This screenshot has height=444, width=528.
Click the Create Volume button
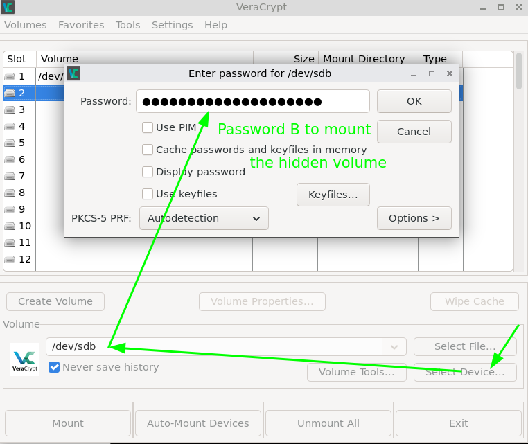tap(55, 301)
